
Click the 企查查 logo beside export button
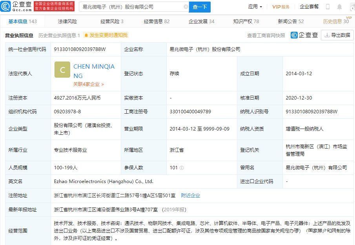pos(304,35)
